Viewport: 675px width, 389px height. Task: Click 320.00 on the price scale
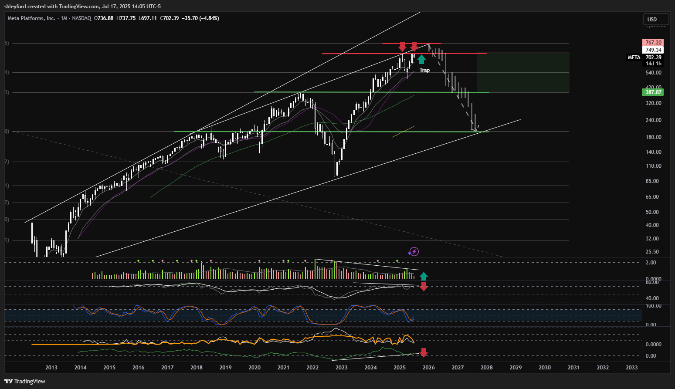[x=654, y=103]
